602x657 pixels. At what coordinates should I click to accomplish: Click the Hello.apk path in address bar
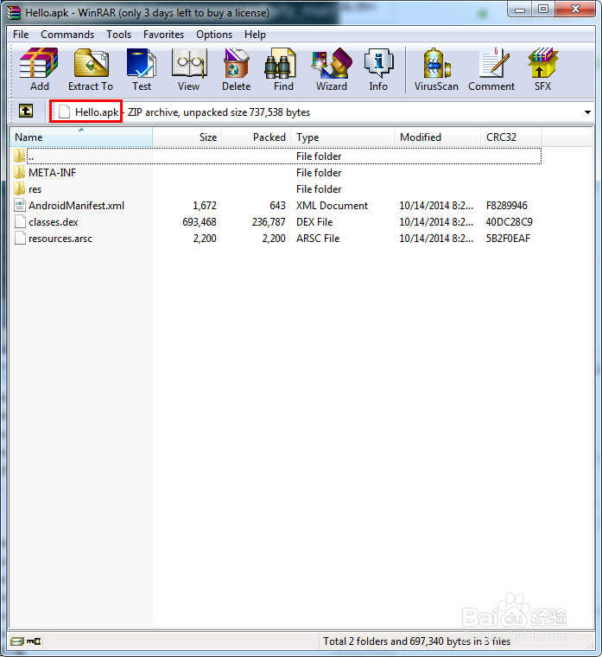[x=97, y=112]
